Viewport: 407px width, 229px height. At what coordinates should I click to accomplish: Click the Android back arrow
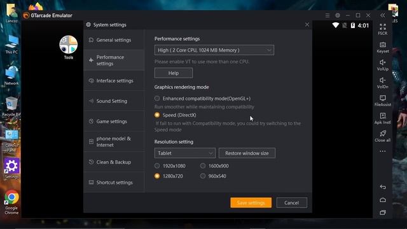383,186
